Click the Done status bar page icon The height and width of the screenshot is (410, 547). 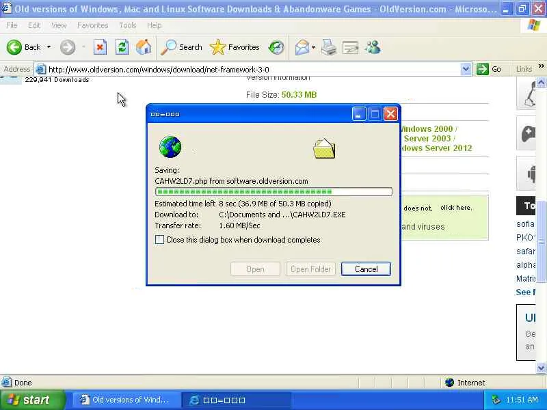click(6, 383)
